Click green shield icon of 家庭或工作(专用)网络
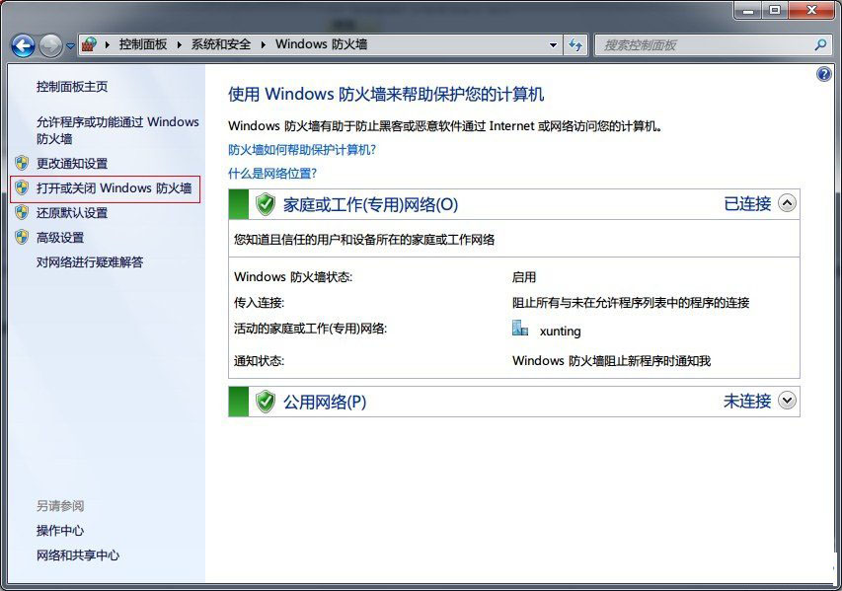Viewport: 842px width, 591px height. pos(265,204)
